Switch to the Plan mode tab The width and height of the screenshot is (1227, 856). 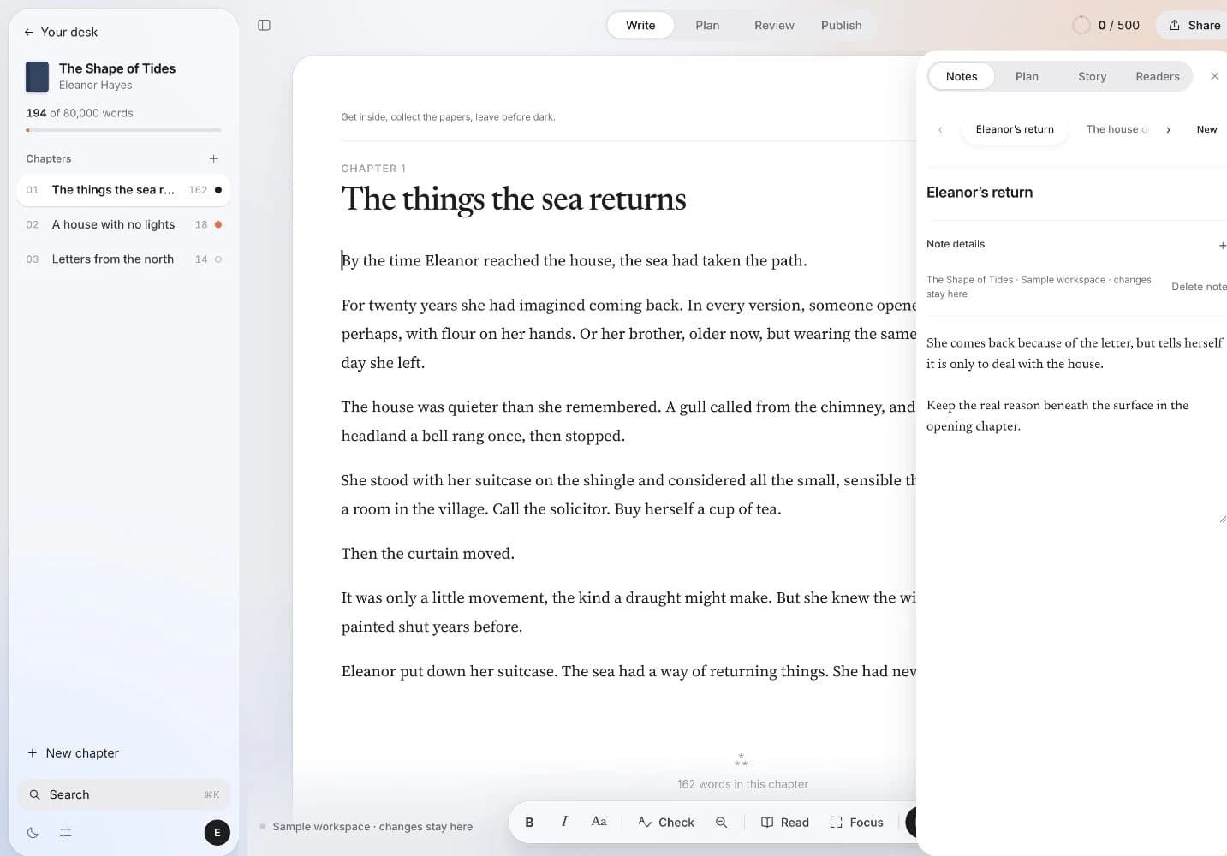point(707,25)
